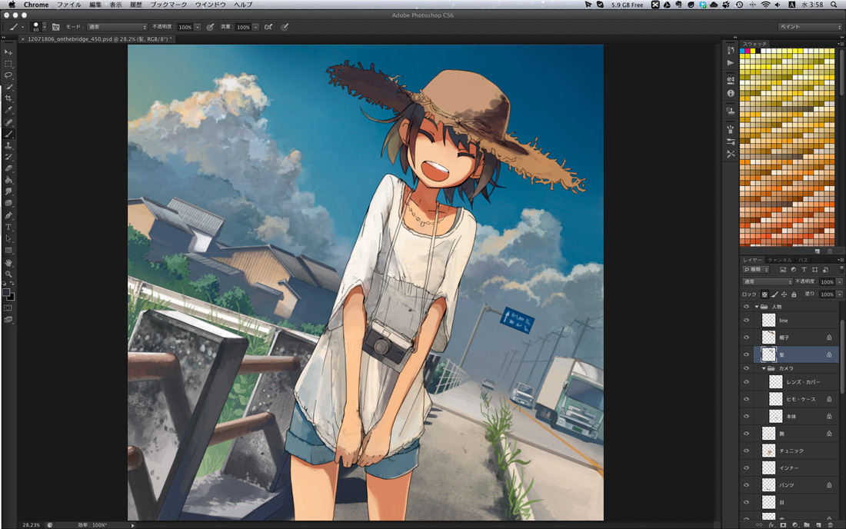Click Spotlight search in menu bar

(834, 5)
